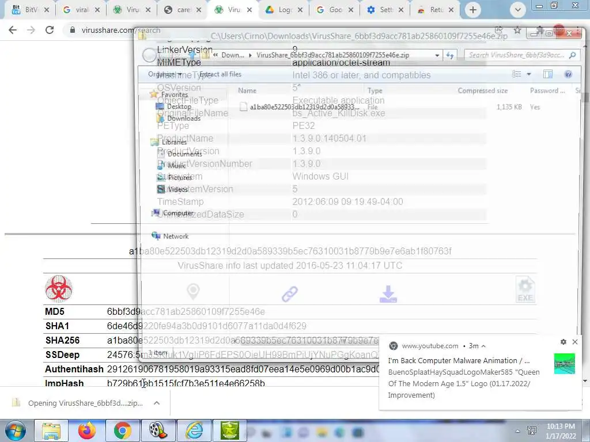This screenshot has height=442, width=590.
Task: Click the Explorer search box
Action: click(x=522, y=55)
